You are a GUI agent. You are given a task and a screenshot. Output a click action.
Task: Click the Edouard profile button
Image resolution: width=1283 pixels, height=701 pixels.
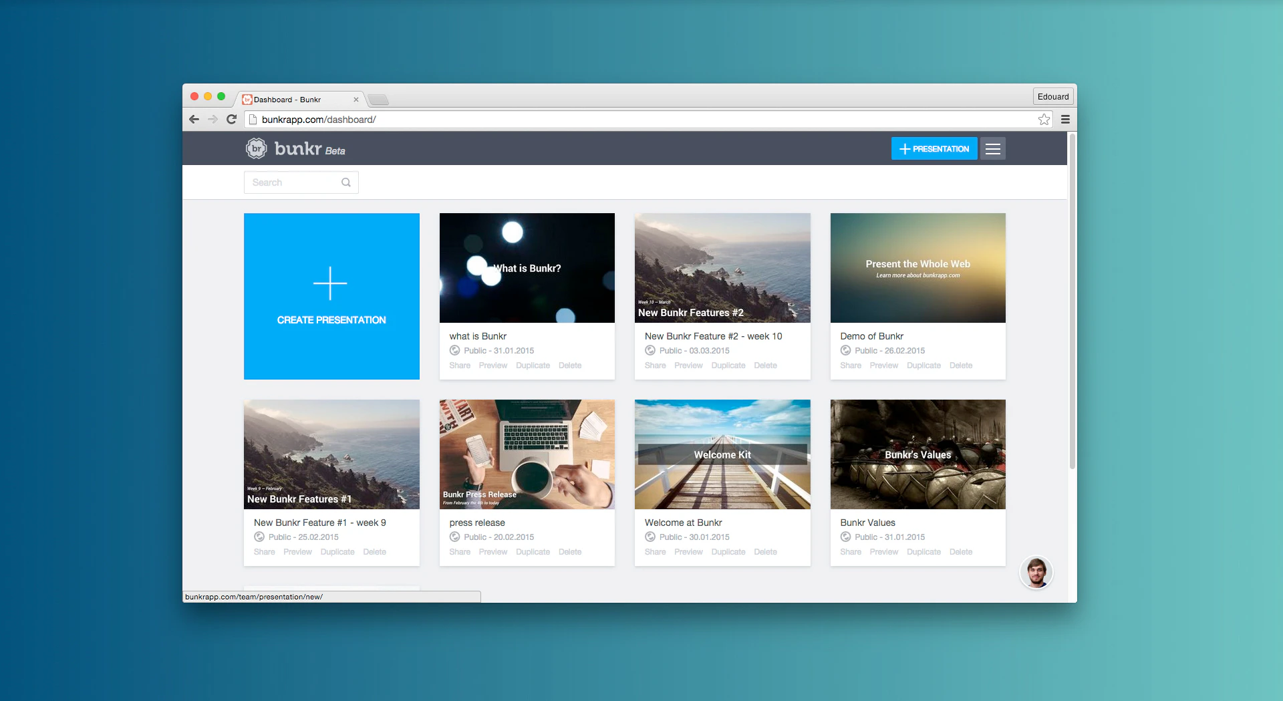tap(1053, 96)
